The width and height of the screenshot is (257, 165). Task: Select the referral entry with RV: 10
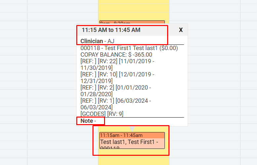pos(117,78)
